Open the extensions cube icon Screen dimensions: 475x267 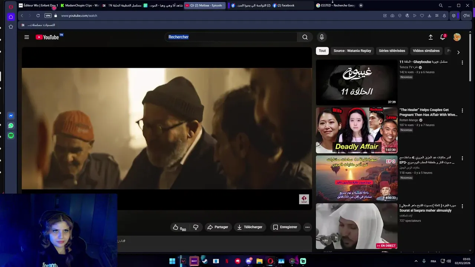tap(453, 16)
